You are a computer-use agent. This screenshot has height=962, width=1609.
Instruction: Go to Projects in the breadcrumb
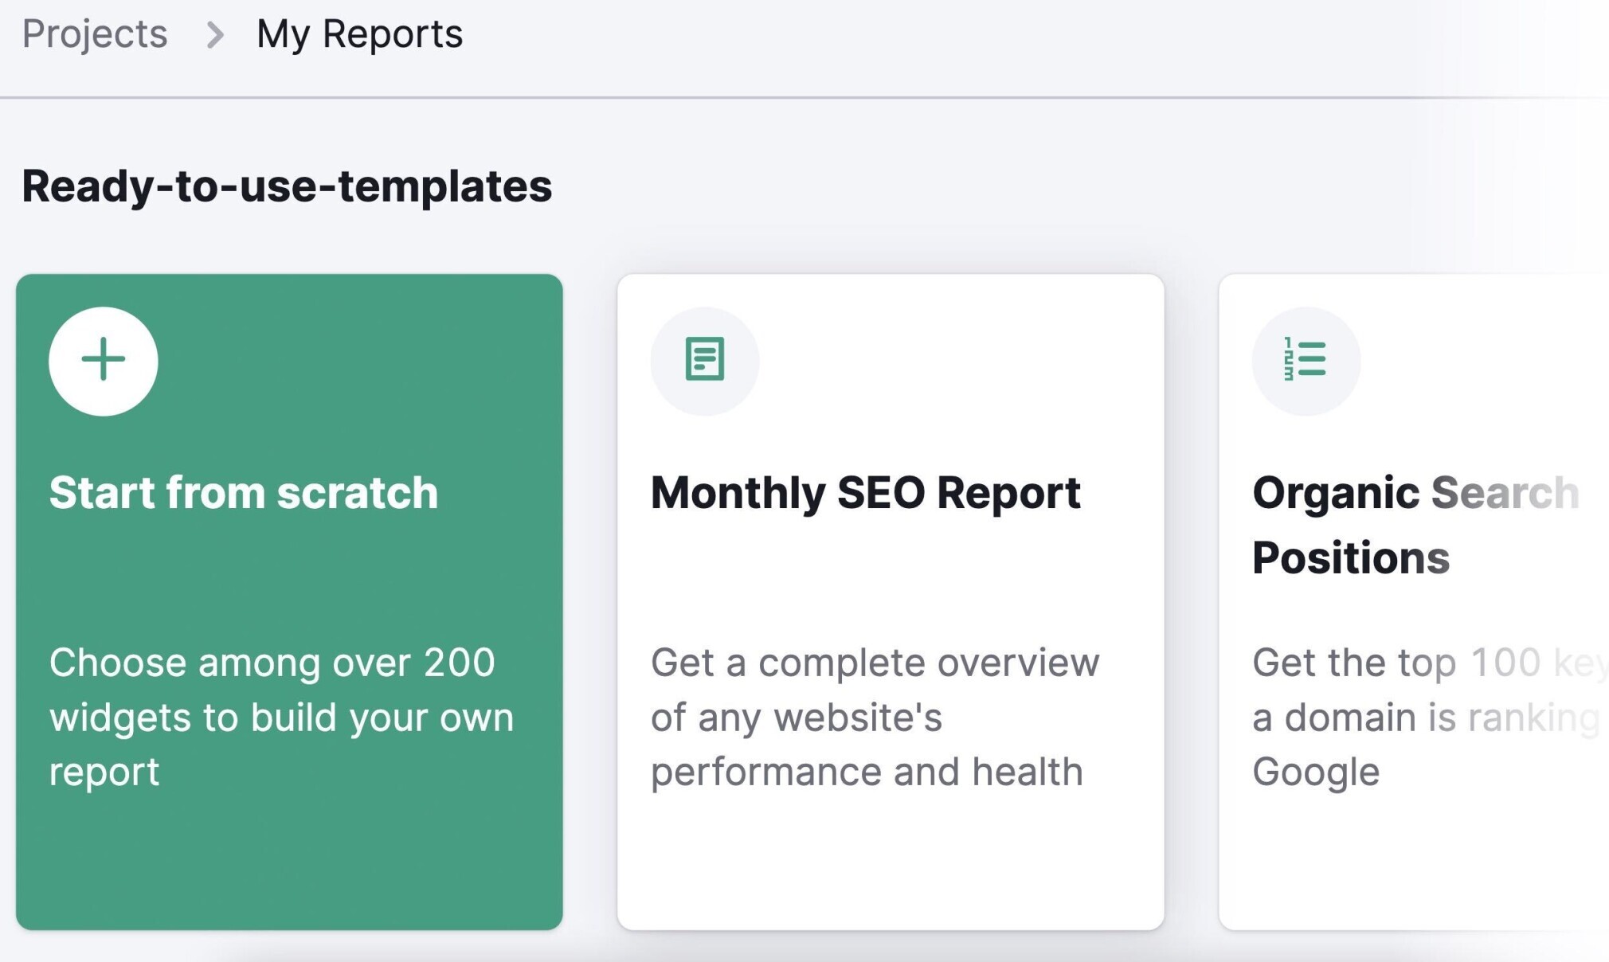[95, 34]
